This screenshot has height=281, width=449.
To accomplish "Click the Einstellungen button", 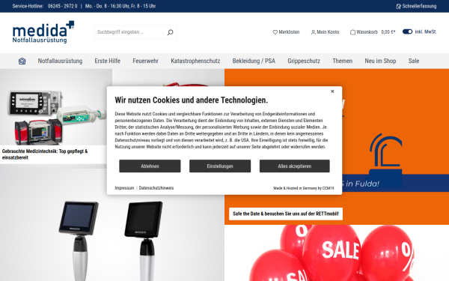I will coord(220,166).
